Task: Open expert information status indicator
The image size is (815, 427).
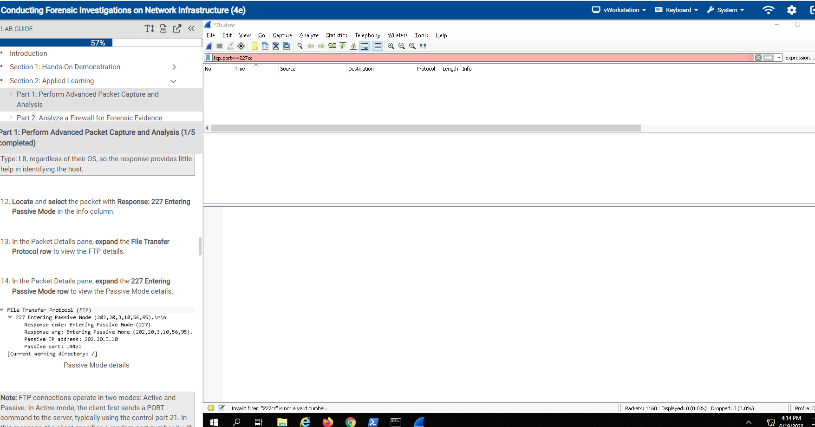Action: click(x=211, y=408)
